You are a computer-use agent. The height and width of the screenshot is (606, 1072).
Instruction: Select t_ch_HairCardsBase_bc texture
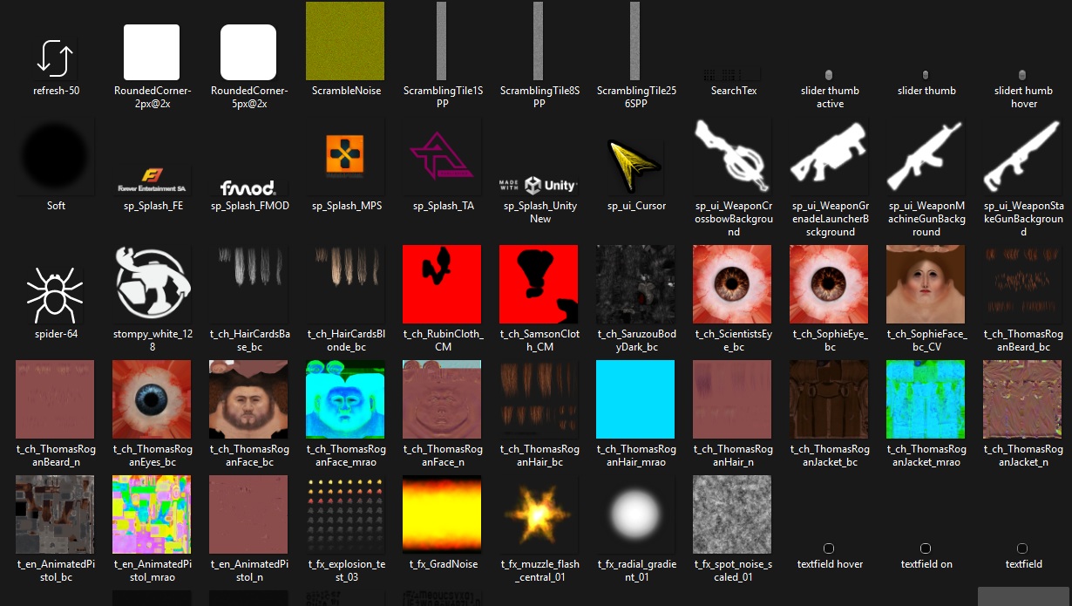coord(248,284)
